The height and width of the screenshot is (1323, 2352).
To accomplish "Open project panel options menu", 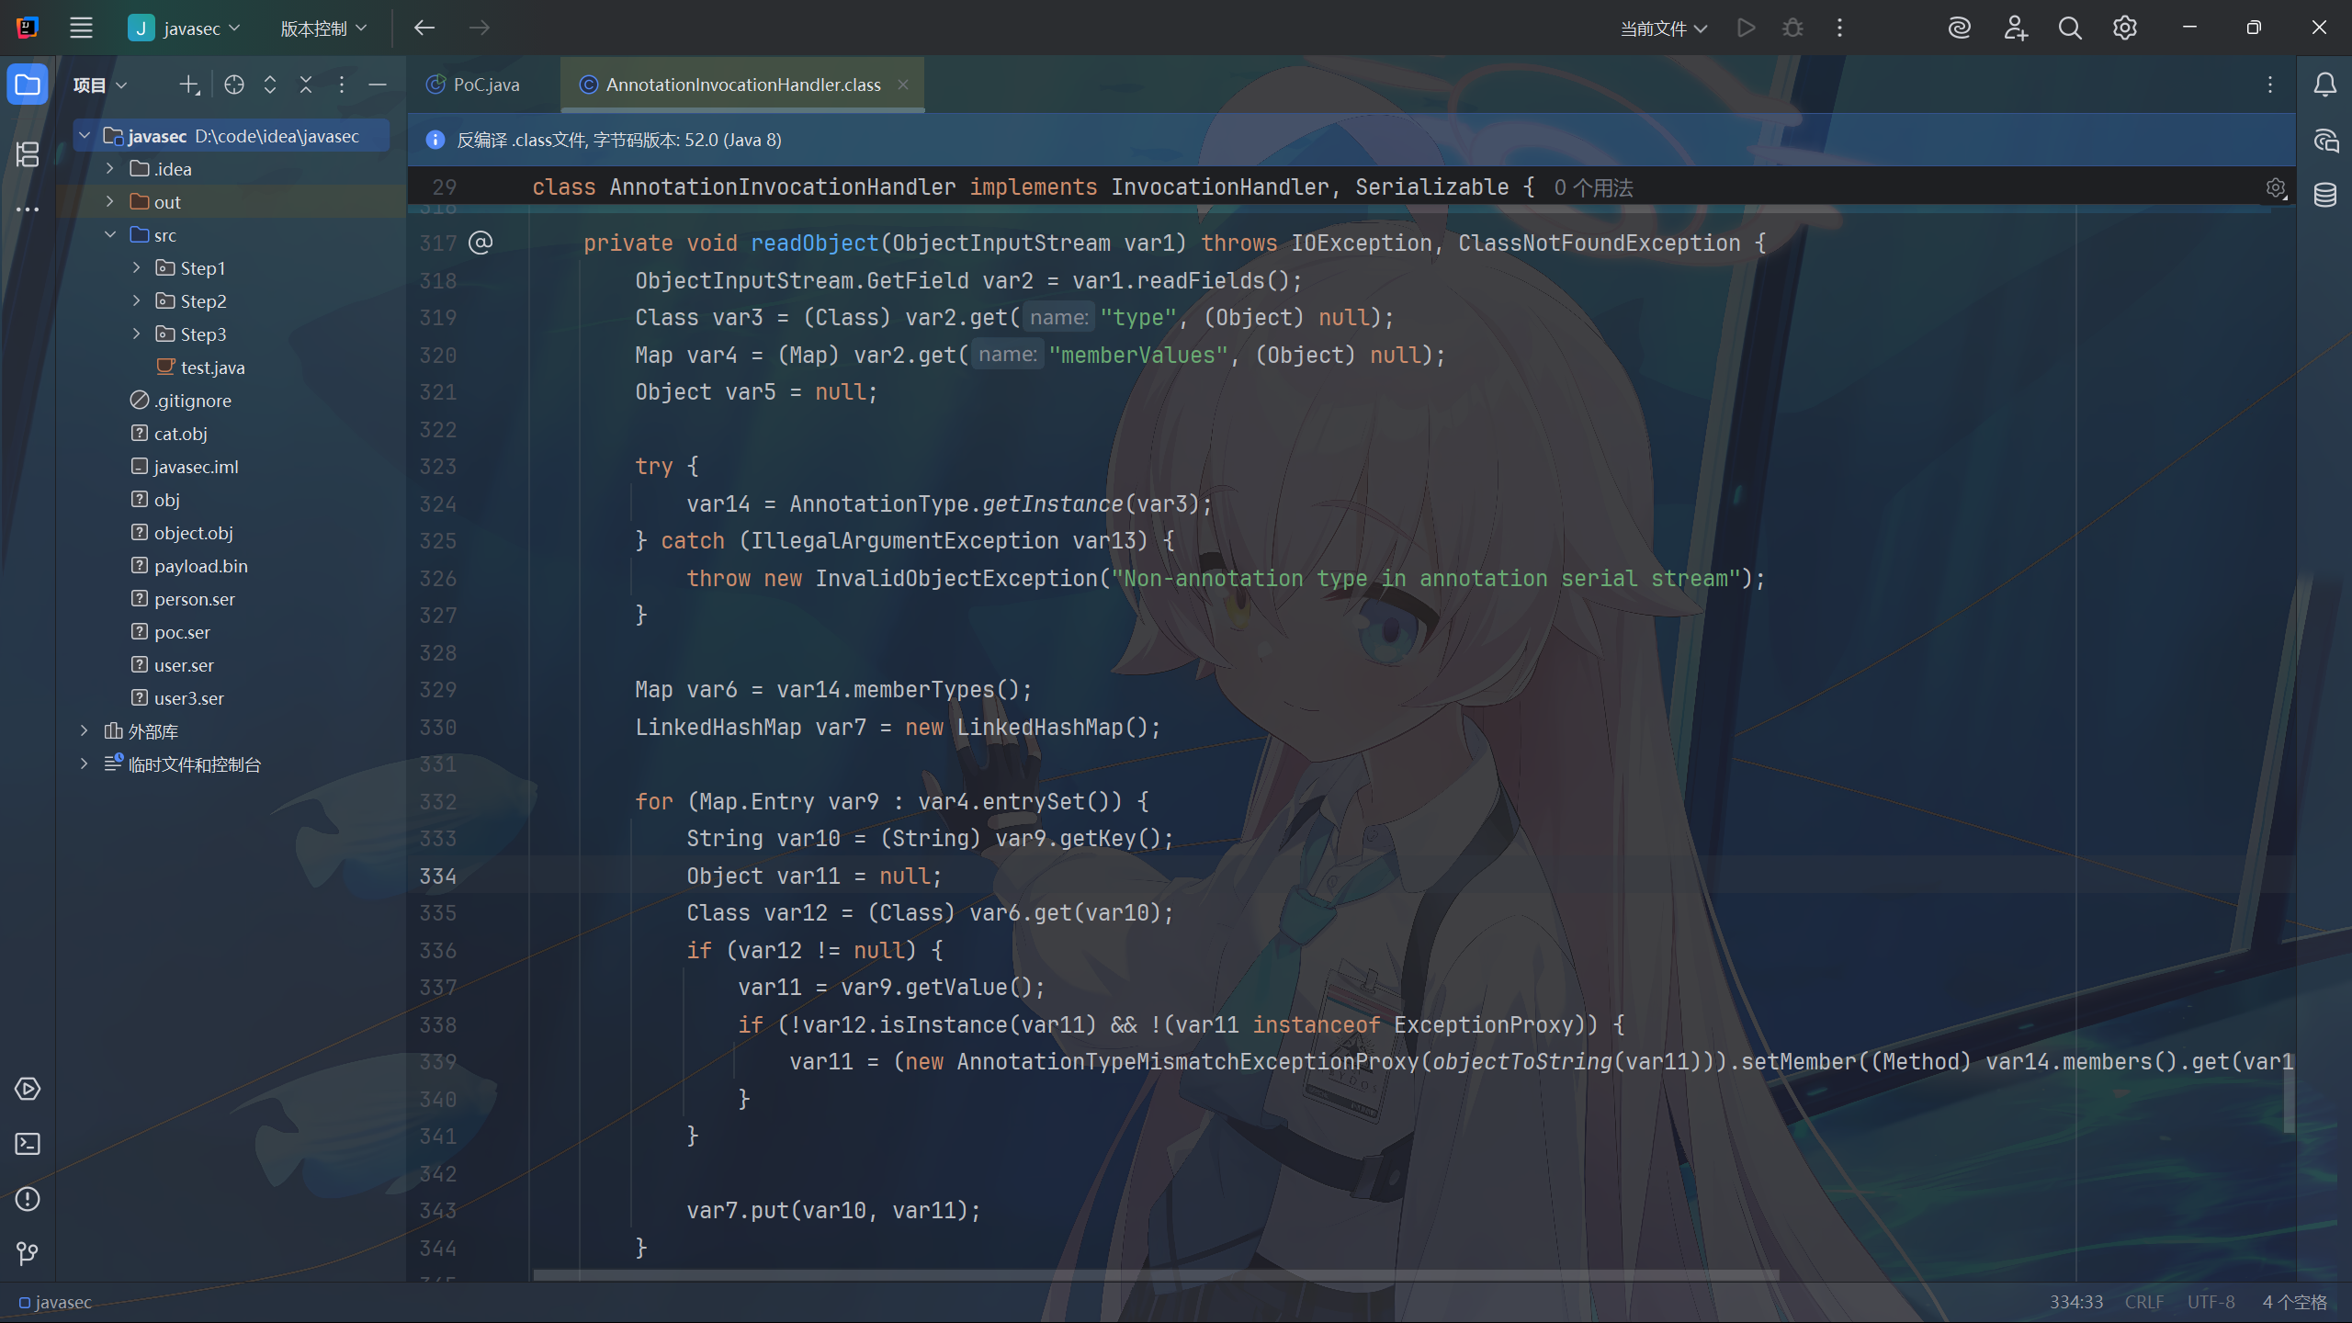I will [x=342, y=85].
